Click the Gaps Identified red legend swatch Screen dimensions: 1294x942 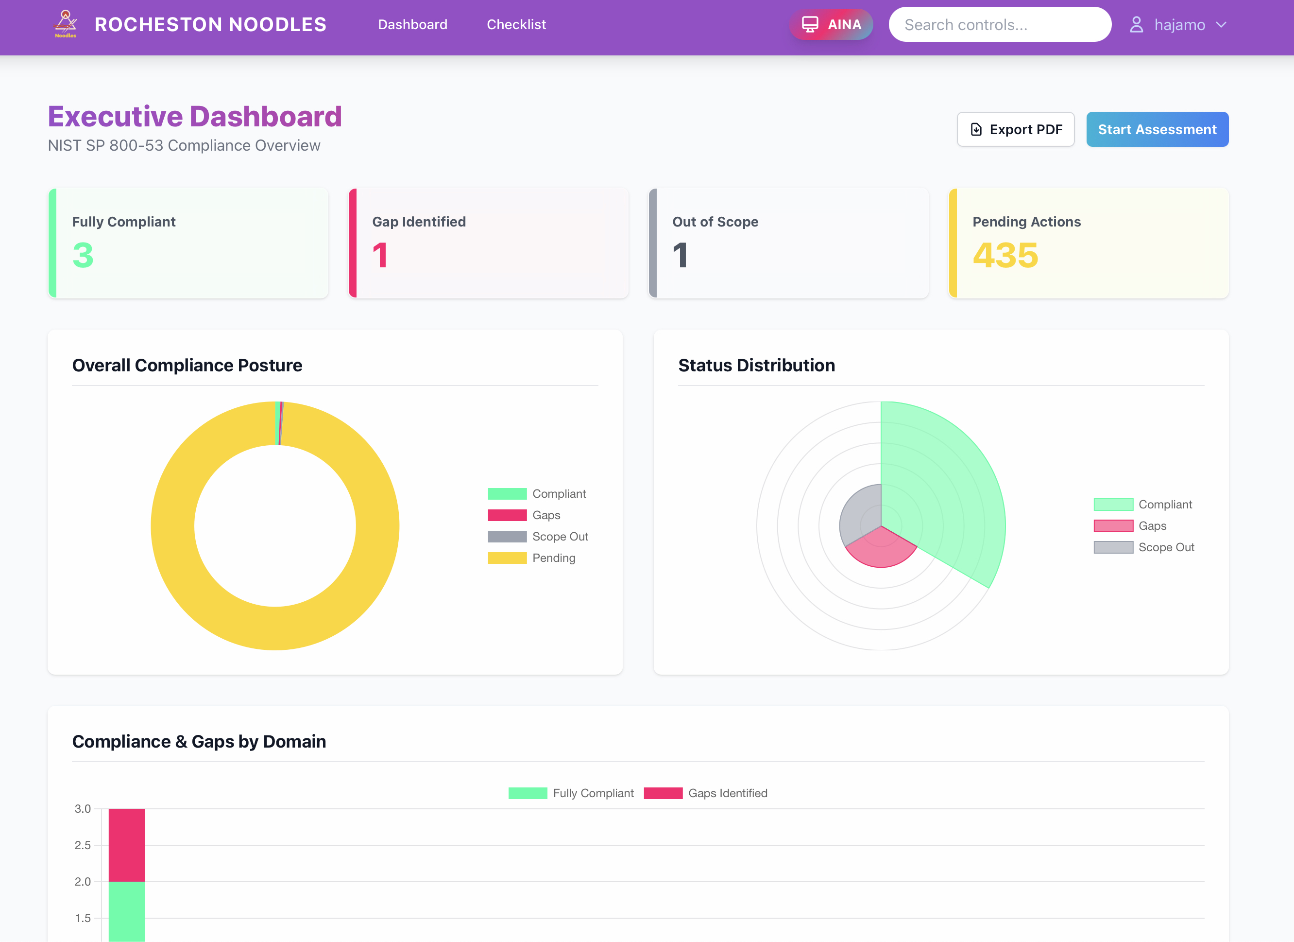[663, 793]
